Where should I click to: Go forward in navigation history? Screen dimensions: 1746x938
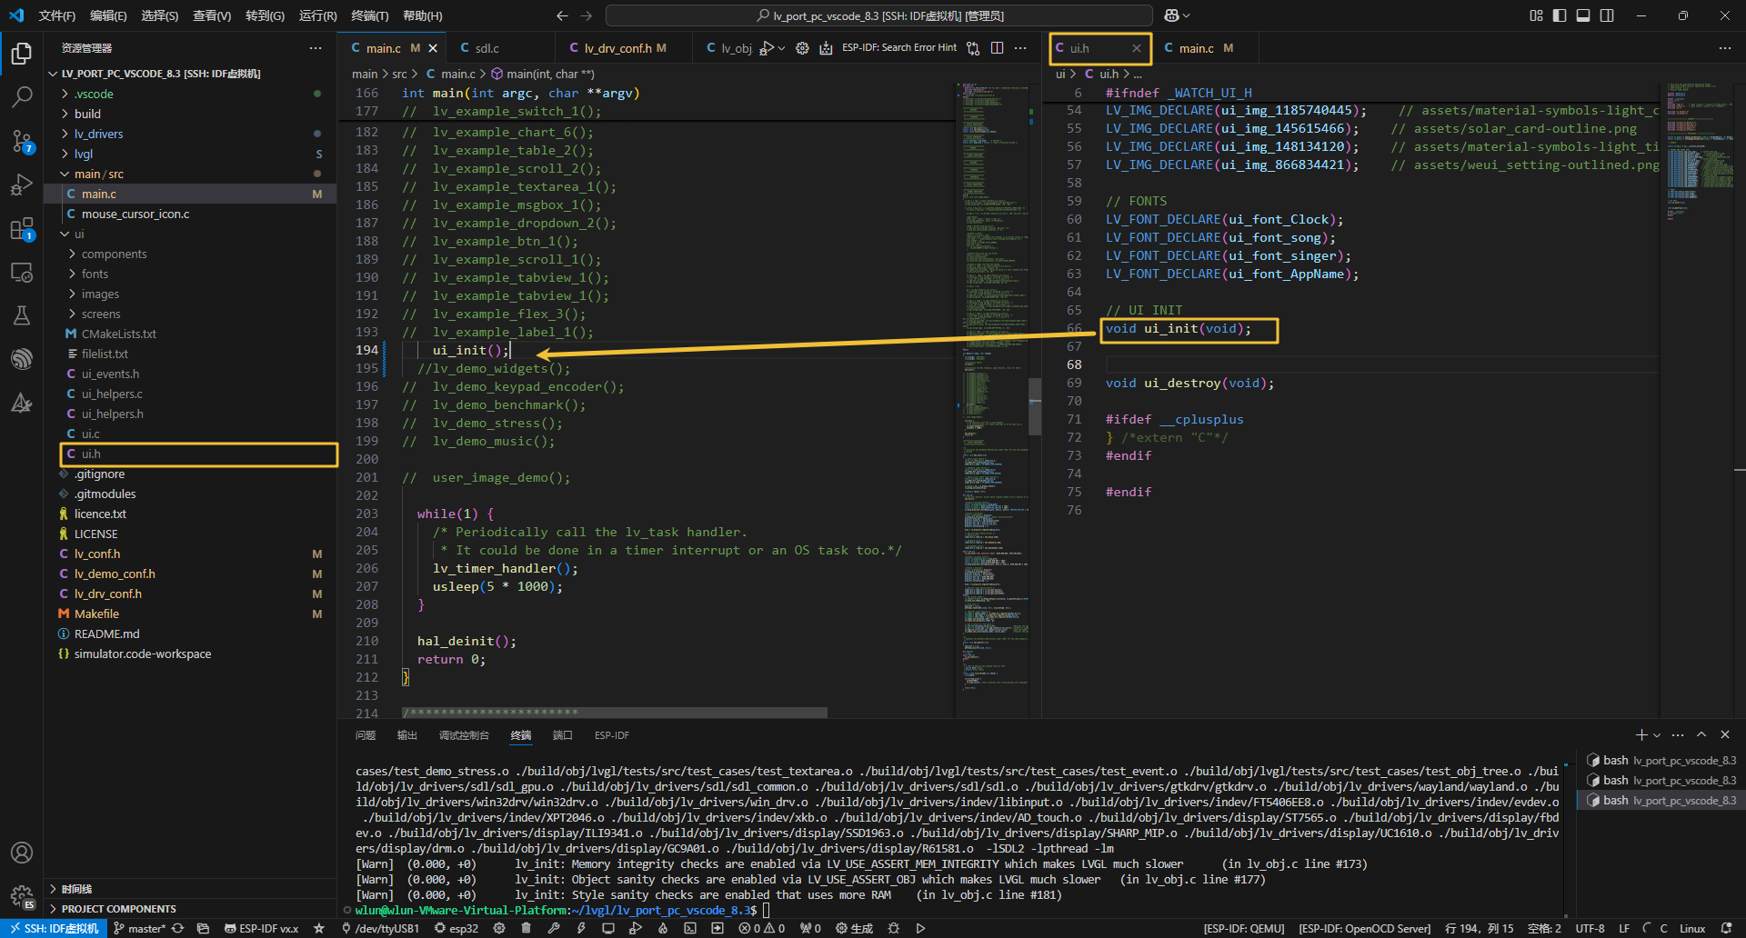pyautogui.click(x=587, y=15)
